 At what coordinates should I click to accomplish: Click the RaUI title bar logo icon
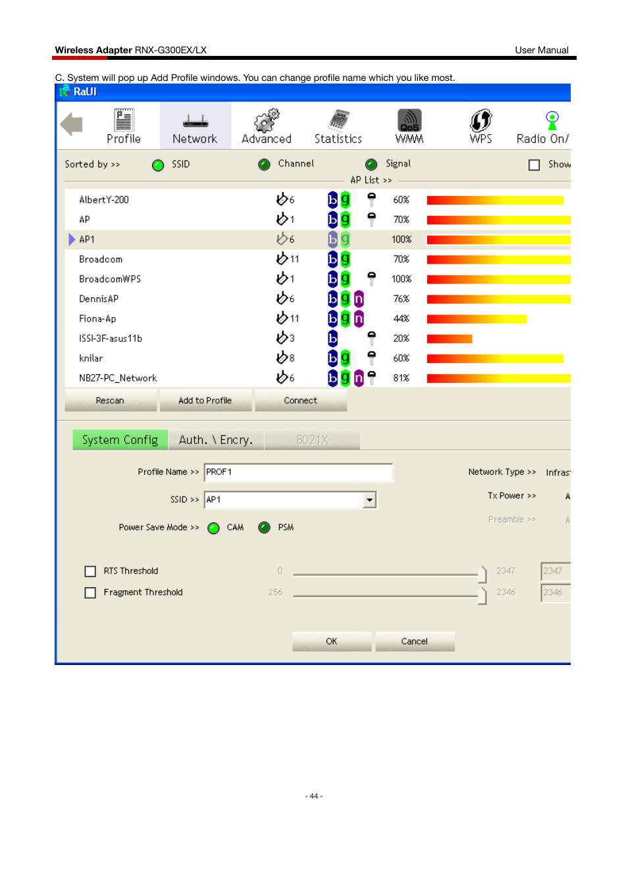click(x=64, y=91)
